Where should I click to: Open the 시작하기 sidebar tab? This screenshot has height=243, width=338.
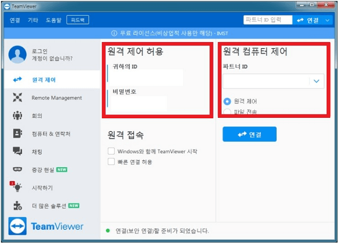[x=52, y=188]
